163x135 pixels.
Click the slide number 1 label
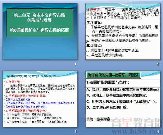(x=75, y=64)
